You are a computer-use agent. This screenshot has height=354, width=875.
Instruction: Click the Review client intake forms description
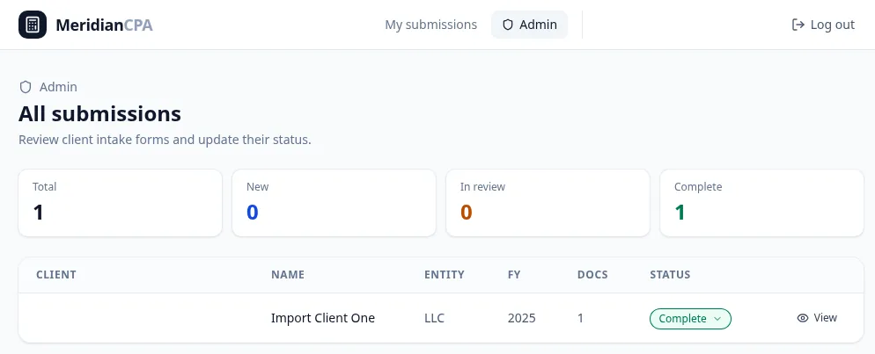tap(165, 140)
